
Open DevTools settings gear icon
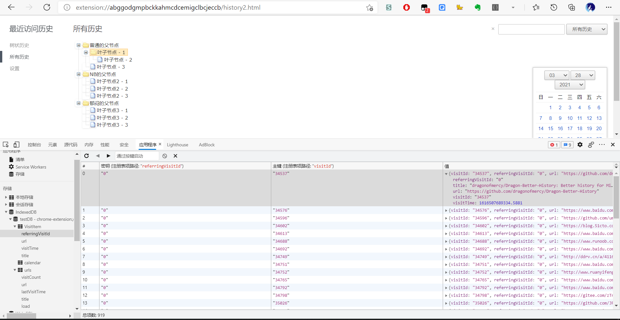(x=580, y=145)
